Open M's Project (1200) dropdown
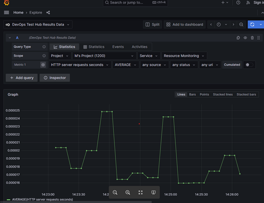Viewport: 264px width, 203px height. (104, 56)
